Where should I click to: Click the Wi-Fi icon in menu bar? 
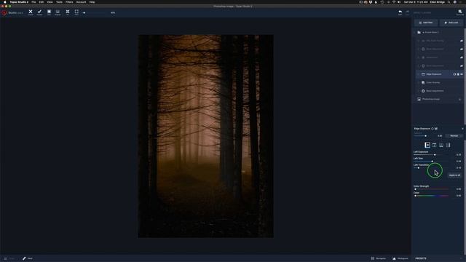coord(394,2)
